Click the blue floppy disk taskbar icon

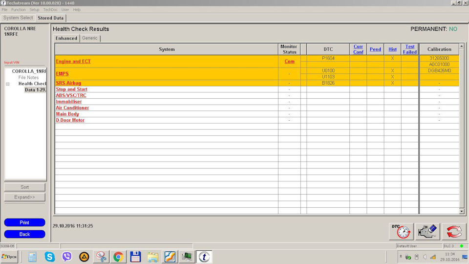(135, 257)
